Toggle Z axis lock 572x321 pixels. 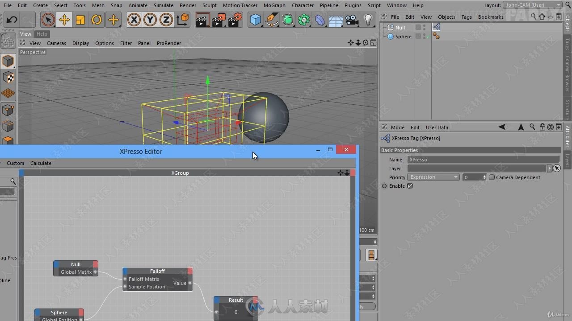pos(166,20)
